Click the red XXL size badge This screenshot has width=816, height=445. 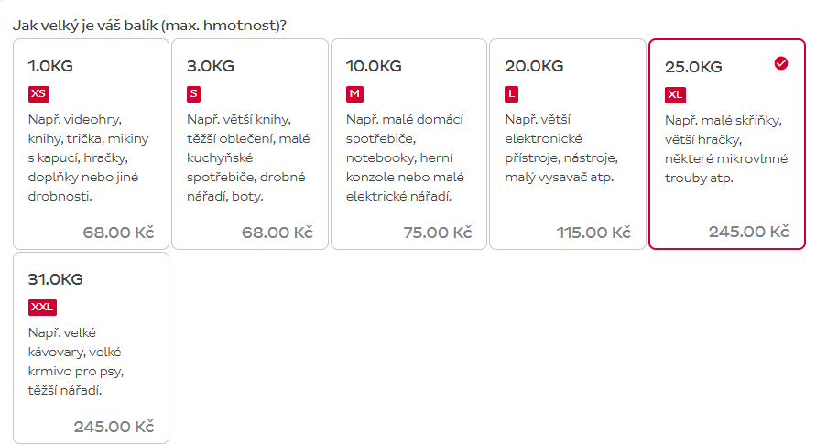point(42,307)
